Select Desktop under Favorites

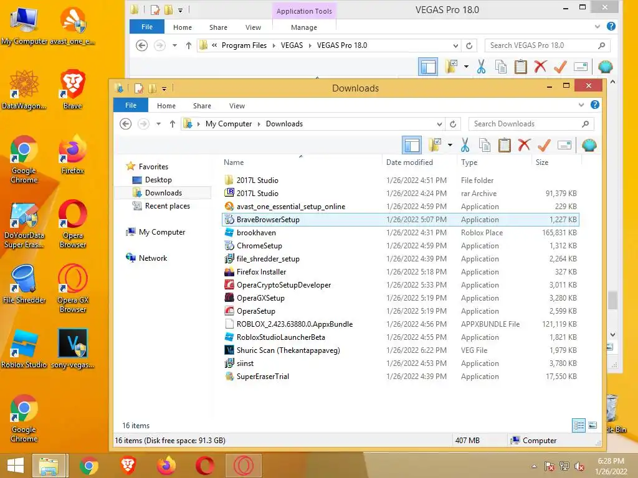[158, 180]
